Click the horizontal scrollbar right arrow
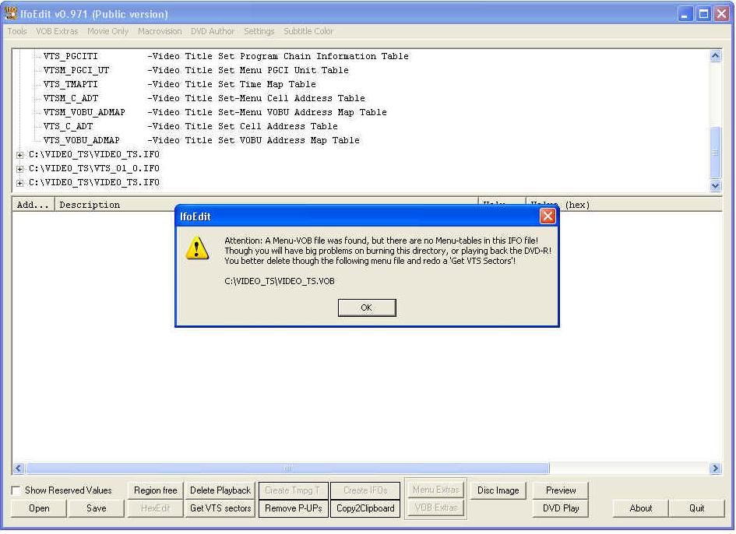This screenshot has width=736, height=534. point(715,468)
